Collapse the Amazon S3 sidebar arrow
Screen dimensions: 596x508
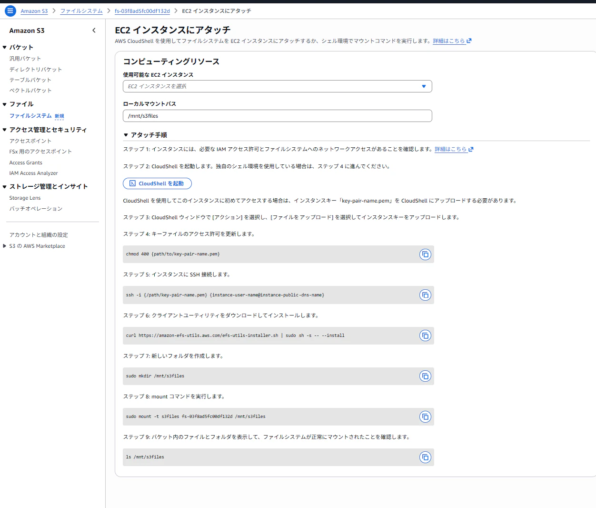94,30
